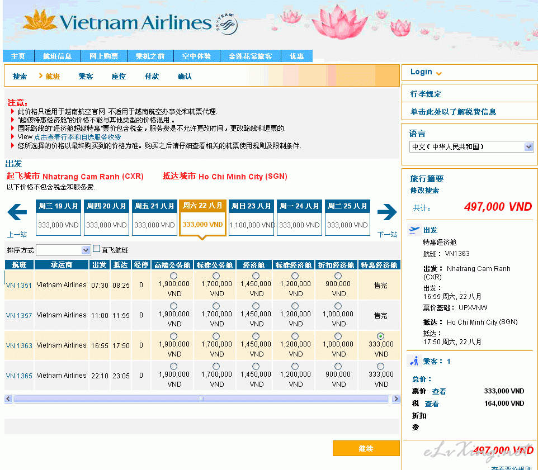Go to the 搜索 step

[x=20, y=77]
